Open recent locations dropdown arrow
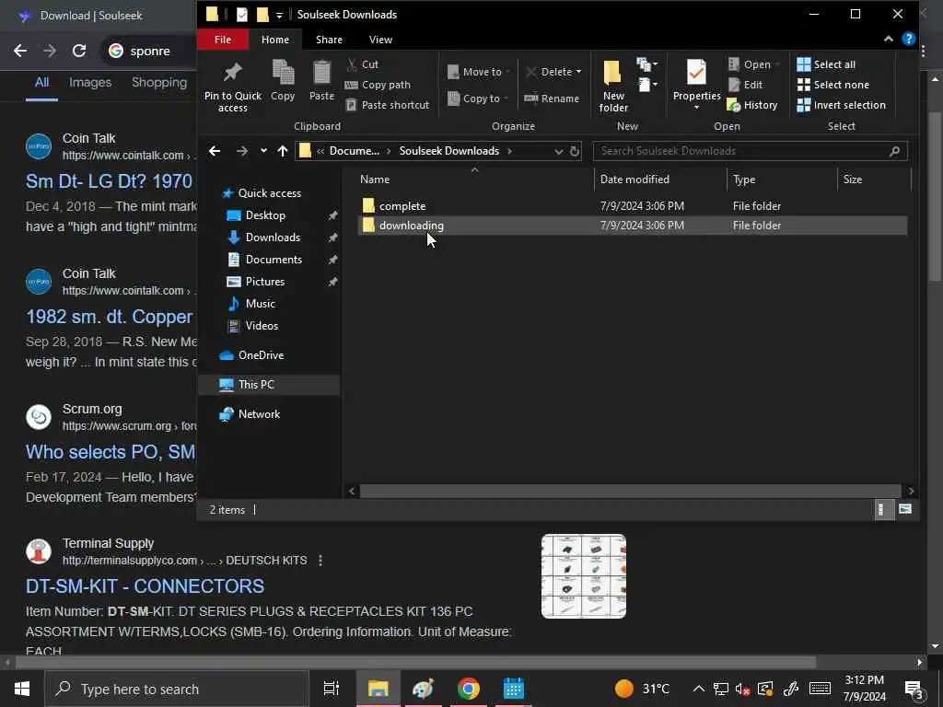Image resolution: width=943 pixels, height=707 pixels. click(263, 151)
